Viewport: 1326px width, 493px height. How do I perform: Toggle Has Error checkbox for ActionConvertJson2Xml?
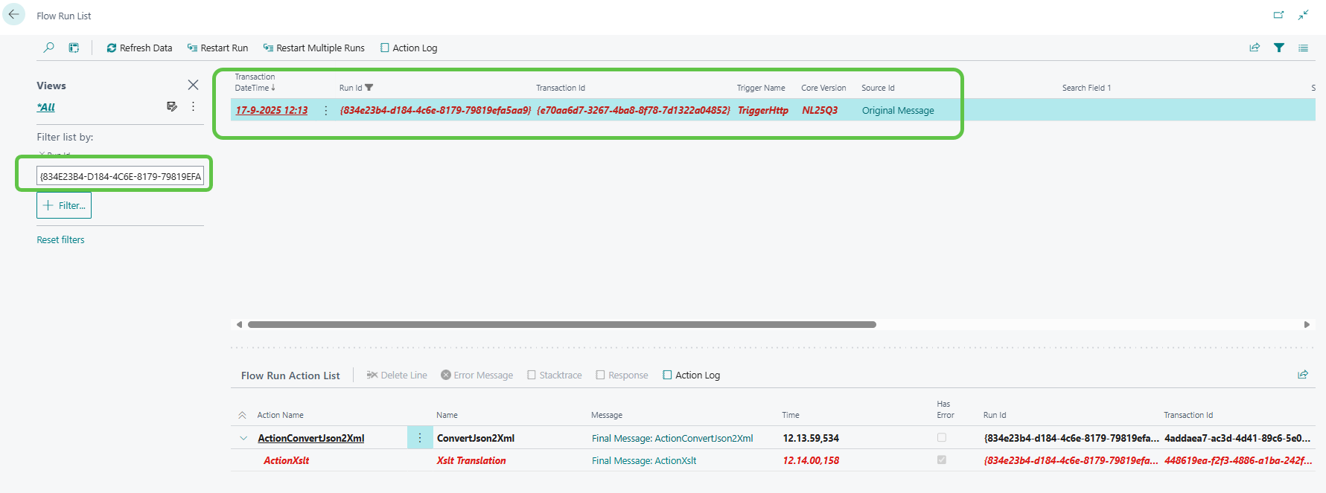tap(942, 437)
